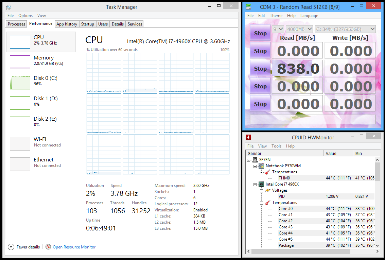385x260 pixels.
Task: Open Task Manager's Options menu
Action: point(25,16)
